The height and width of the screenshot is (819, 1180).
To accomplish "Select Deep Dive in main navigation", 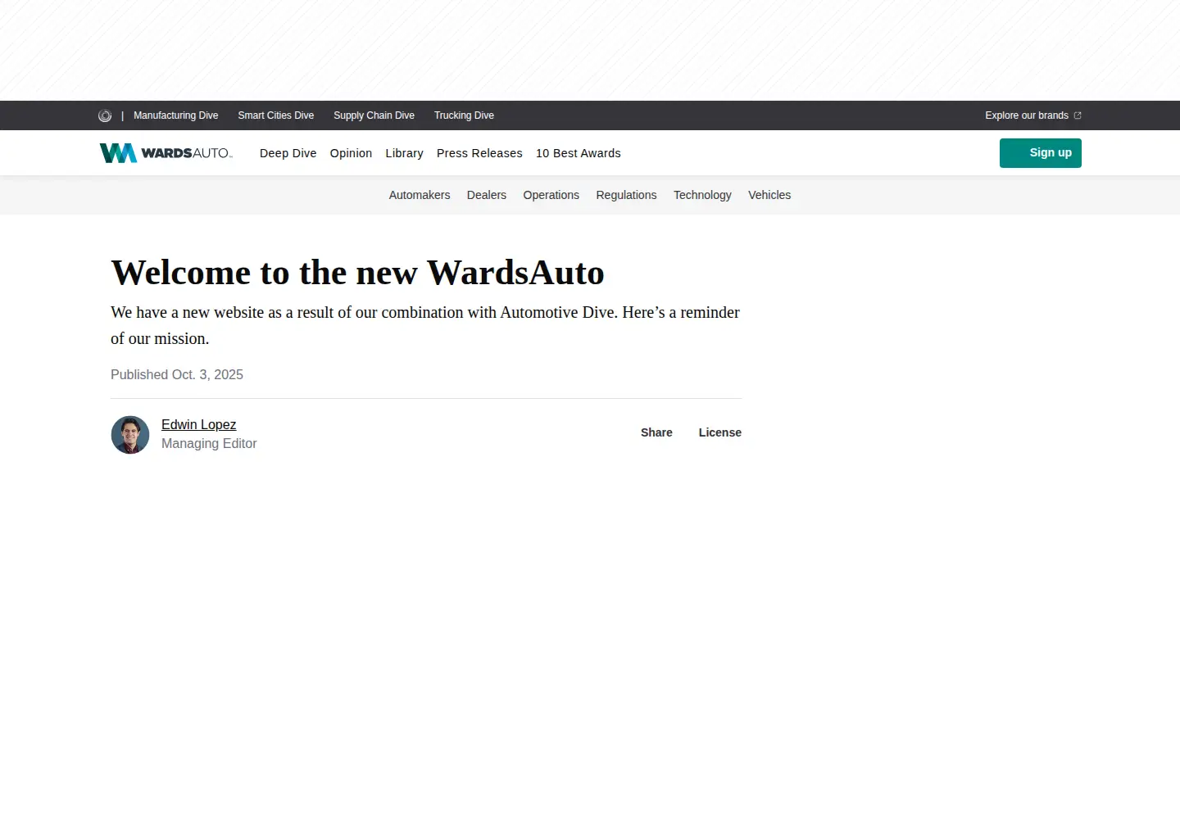I will pos(288,153).
